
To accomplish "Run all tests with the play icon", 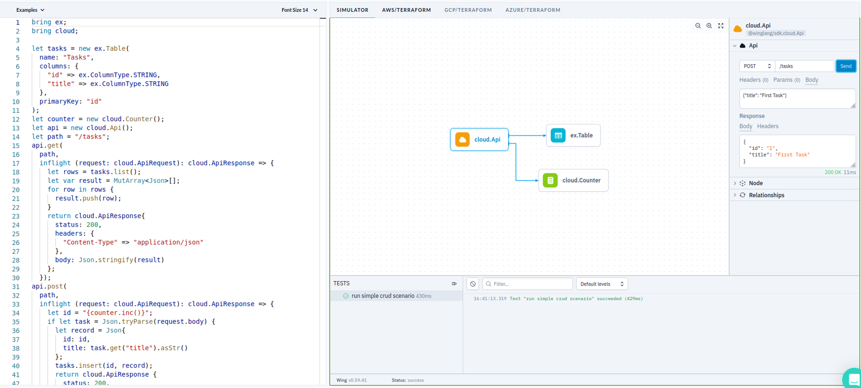I will 454,283.
